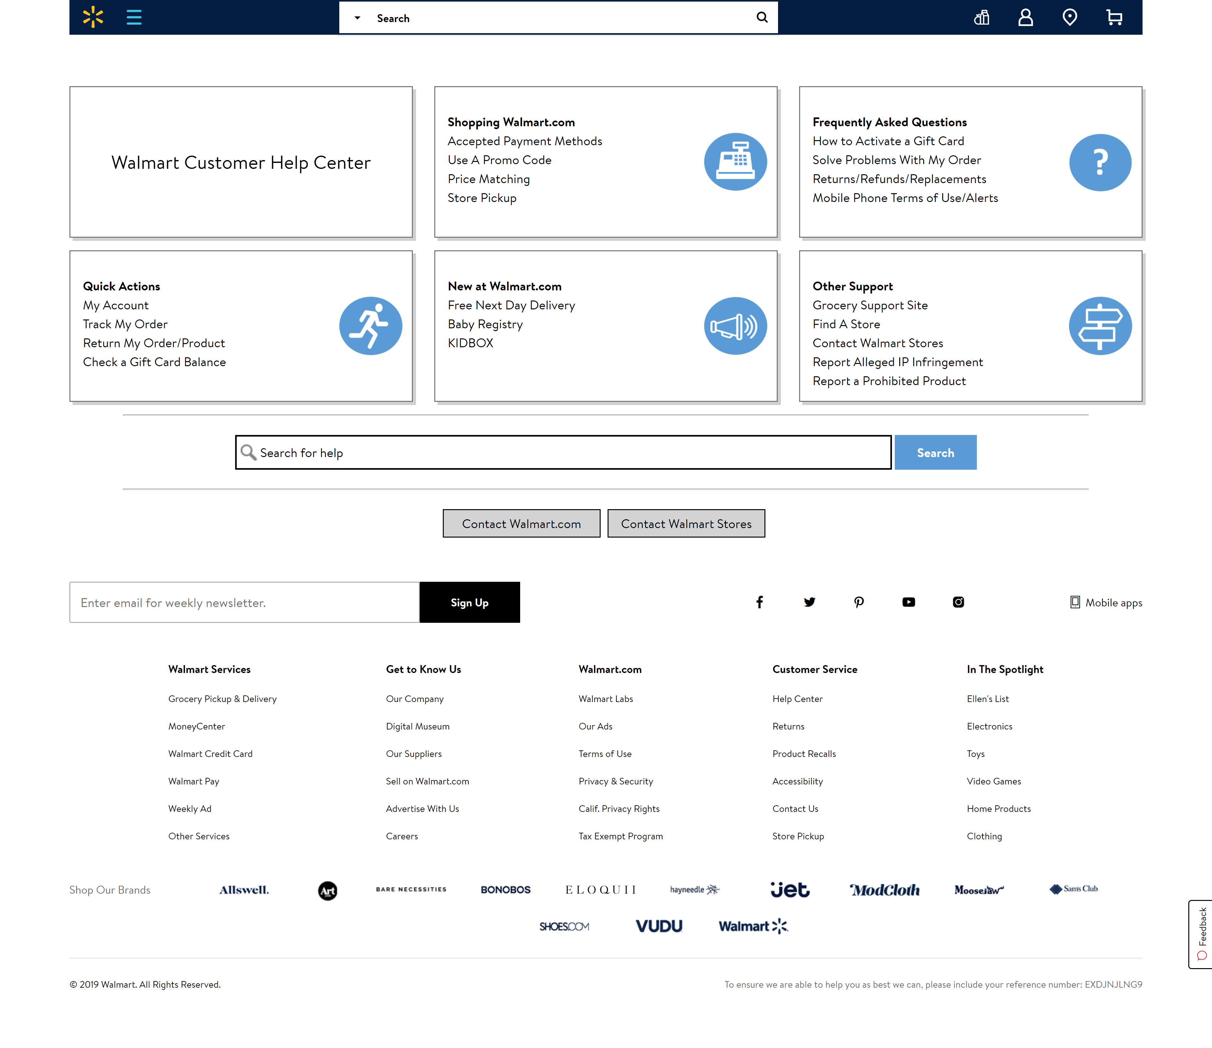
Task: Open footer Video Games link
Action: pos(994,781)
